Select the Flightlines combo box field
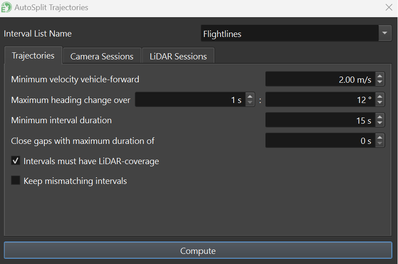398x264 pixels. coord(289,34)
